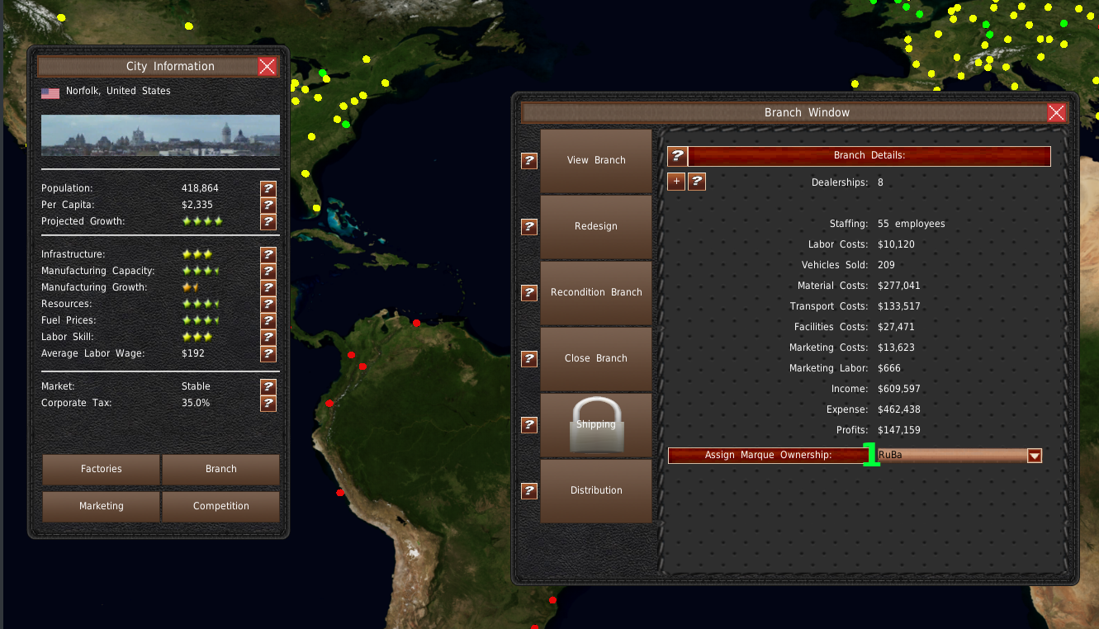Open the Branch Details help icon

[x=677, y=156]
